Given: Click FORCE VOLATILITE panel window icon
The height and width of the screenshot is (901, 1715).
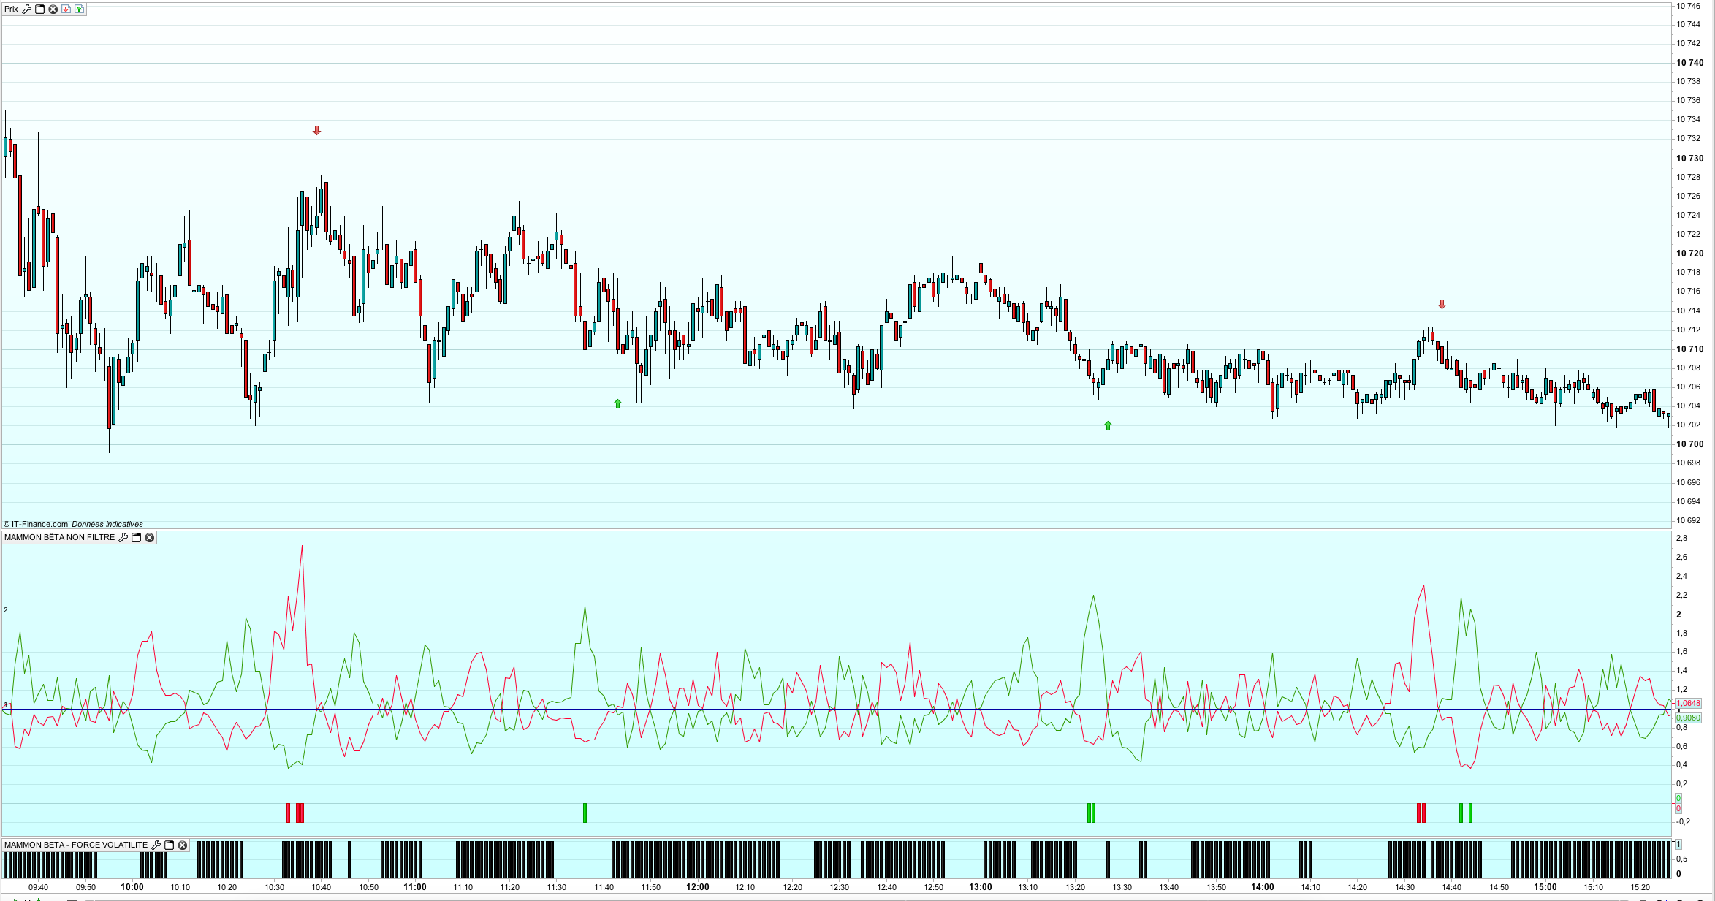Looking at the screenshot, I should click(x=169, y=845).
